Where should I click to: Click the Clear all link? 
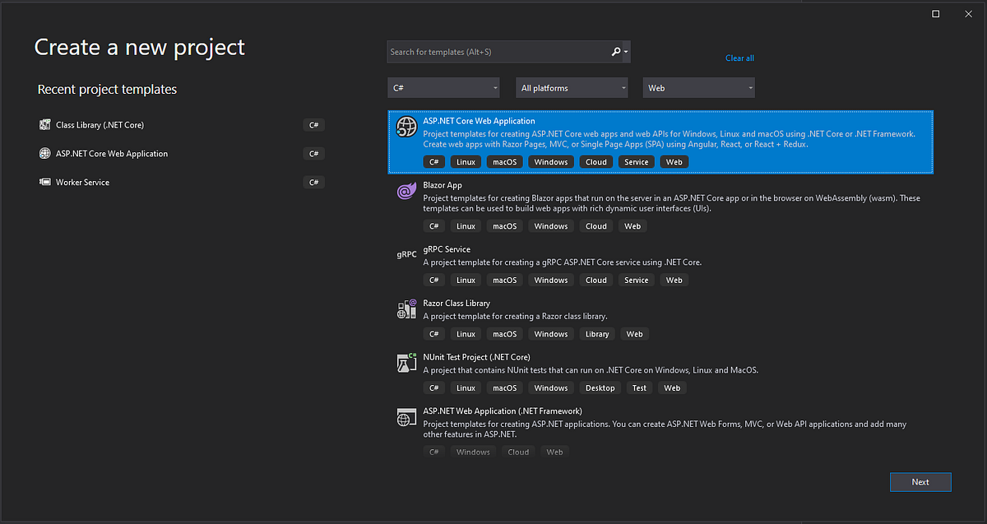(739, 58)
